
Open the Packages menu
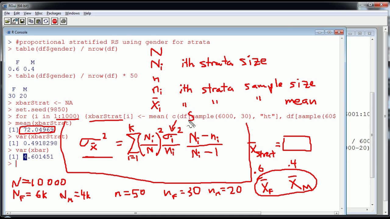54,13
